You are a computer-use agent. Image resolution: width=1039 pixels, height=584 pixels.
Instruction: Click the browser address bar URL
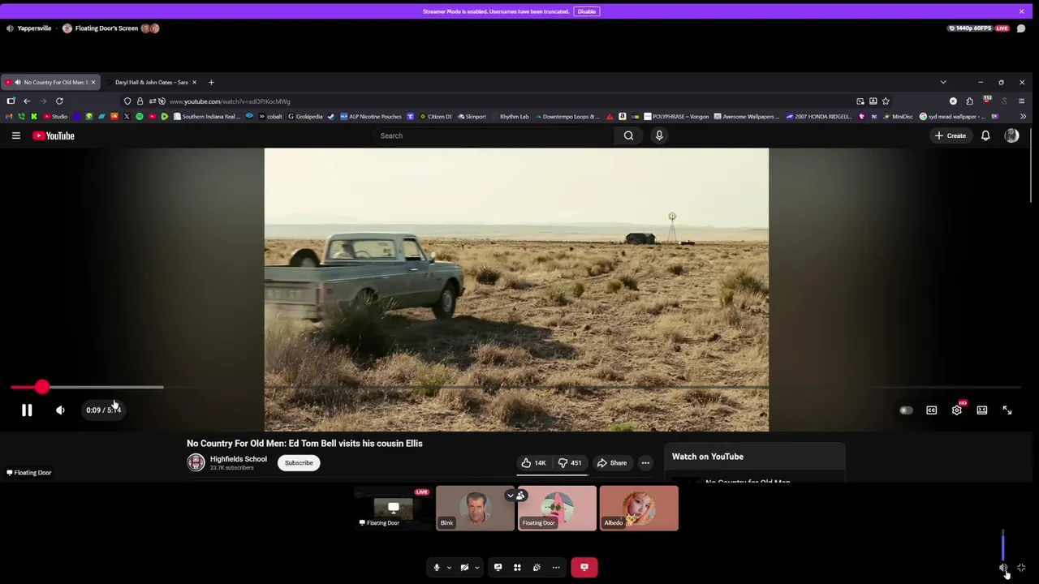(230, 101)
